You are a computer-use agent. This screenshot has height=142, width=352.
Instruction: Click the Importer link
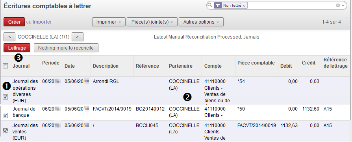(x=42, y=22)
